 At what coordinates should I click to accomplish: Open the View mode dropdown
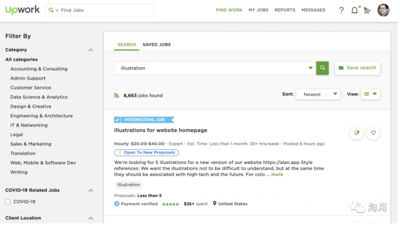point(370,94)
